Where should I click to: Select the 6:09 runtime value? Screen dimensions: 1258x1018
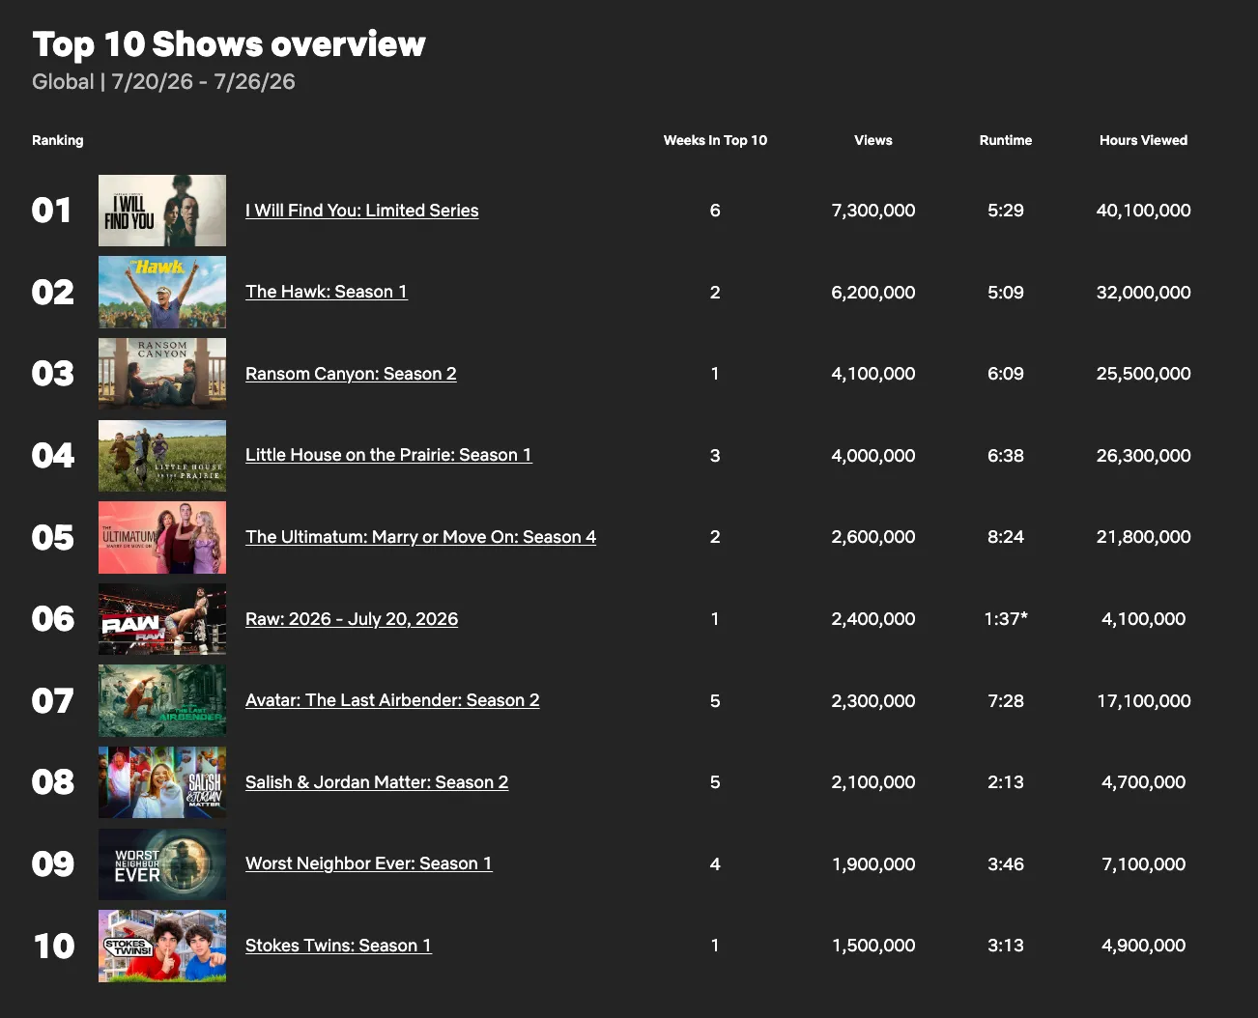[1006, 374]
